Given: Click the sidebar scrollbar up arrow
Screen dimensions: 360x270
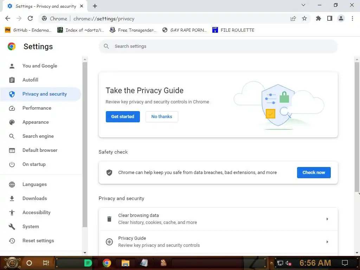Looking at the screenshot, I should [85, 59].
